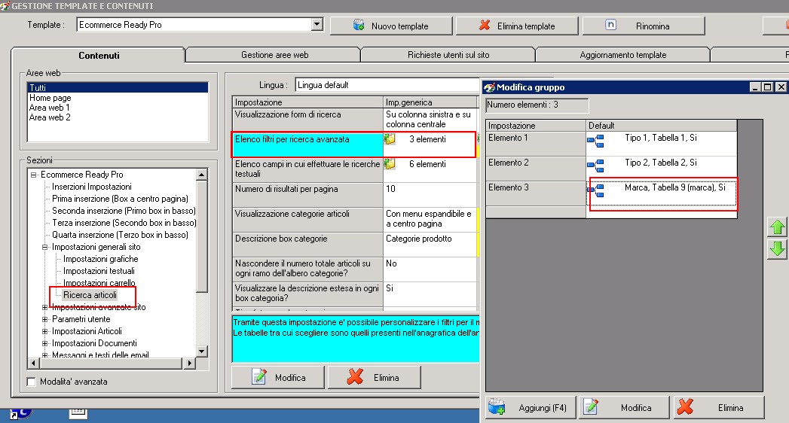The image size is (789, 423).
Task: Click the Lingua default field
Action: coord(387,85)
